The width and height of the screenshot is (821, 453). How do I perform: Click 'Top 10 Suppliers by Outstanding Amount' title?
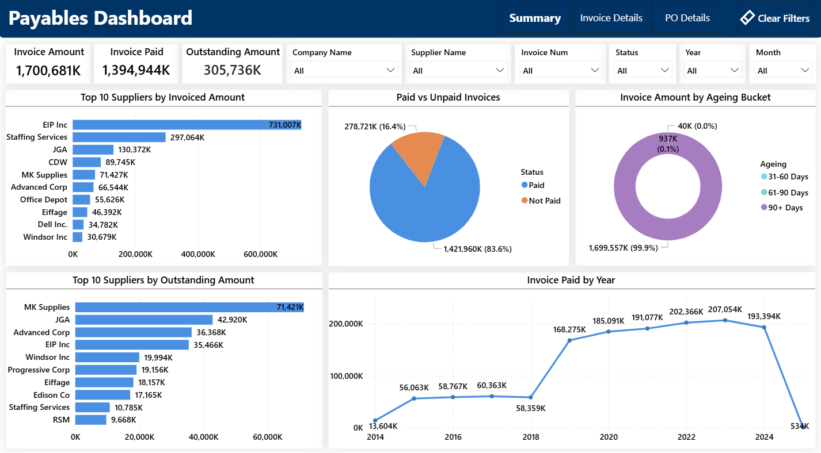[164, 281]
